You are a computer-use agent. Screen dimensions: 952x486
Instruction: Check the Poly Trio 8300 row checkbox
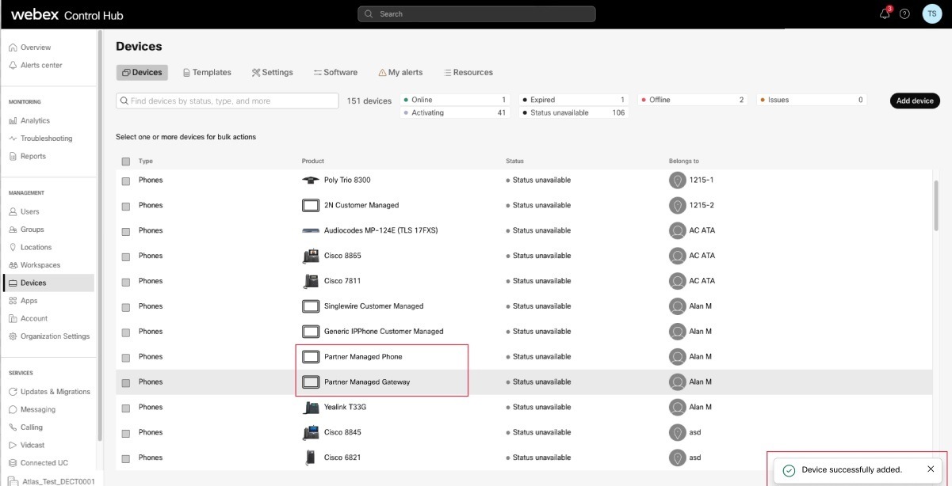[x=125, y=180]
